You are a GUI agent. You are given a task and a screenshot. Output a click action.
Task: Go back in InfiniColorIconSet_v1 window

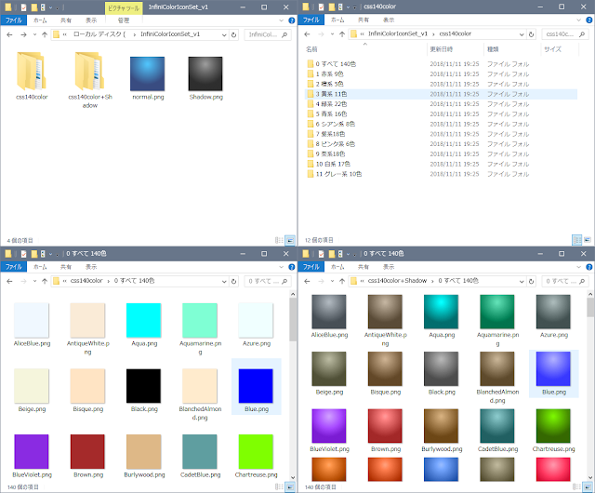[x=10, y=34]
